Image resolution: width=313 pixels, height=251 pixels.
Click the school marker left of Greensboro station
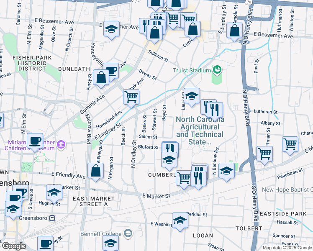pos(13,210)
